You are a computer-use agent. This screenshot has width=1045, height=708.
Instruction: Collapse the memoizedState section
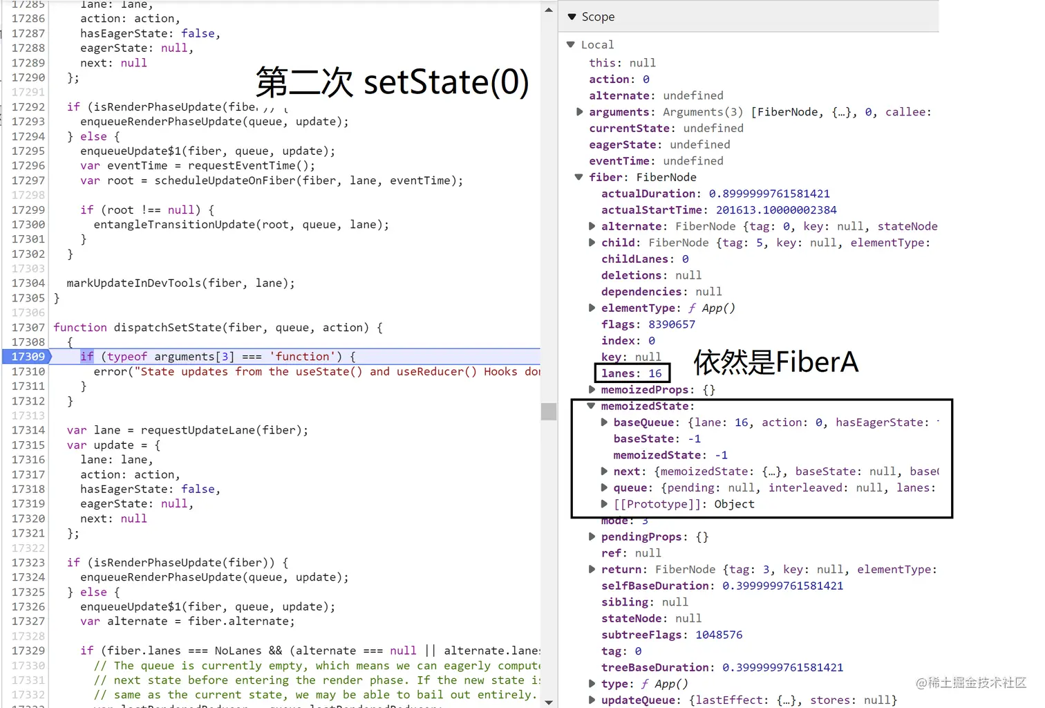591,406
